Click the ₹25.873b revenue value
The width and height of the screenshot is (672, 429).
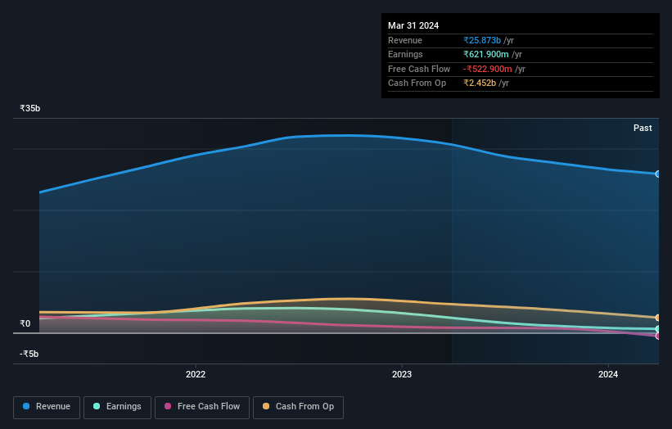[482, 40]
